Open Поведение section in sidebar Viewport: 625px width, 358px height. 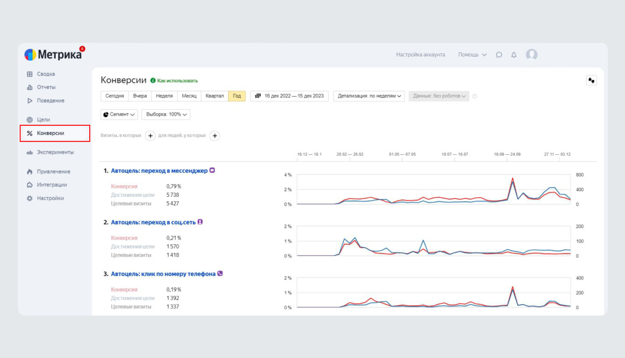click(x=51, y=100)
